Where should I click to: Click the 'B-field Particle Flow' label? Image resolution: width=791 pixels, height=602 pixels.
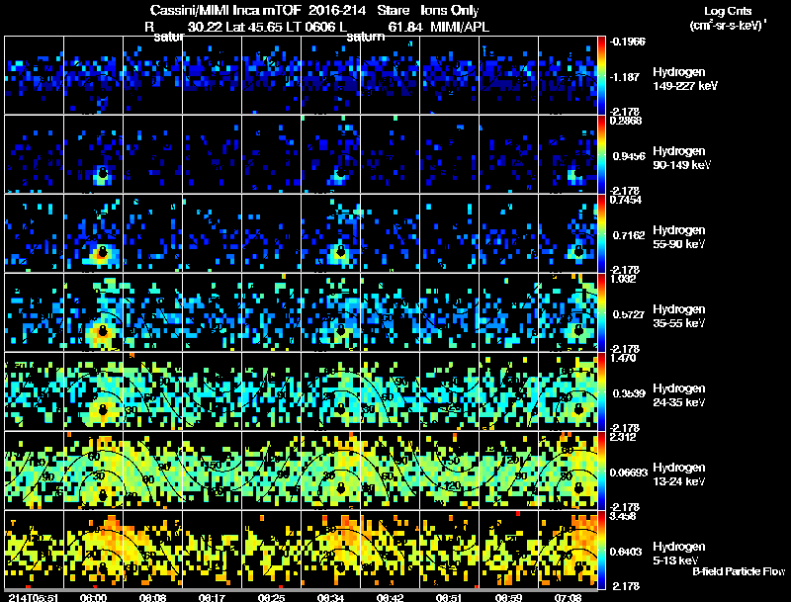(x=739, y=571)
